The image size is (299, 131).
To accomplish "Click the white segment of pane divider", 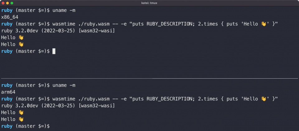I will [x=225, y=78].
